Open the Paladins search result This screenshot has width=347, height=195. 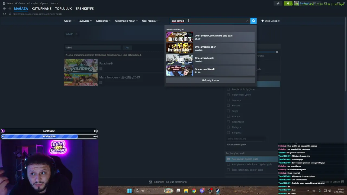[x=81, y=66]
